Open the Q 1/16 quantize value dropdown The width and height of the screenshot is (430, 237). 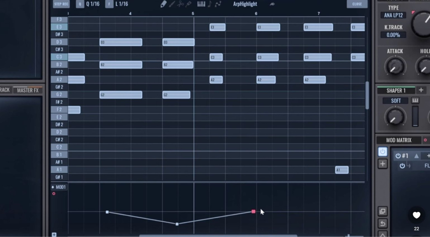click(x=93, y=4)
